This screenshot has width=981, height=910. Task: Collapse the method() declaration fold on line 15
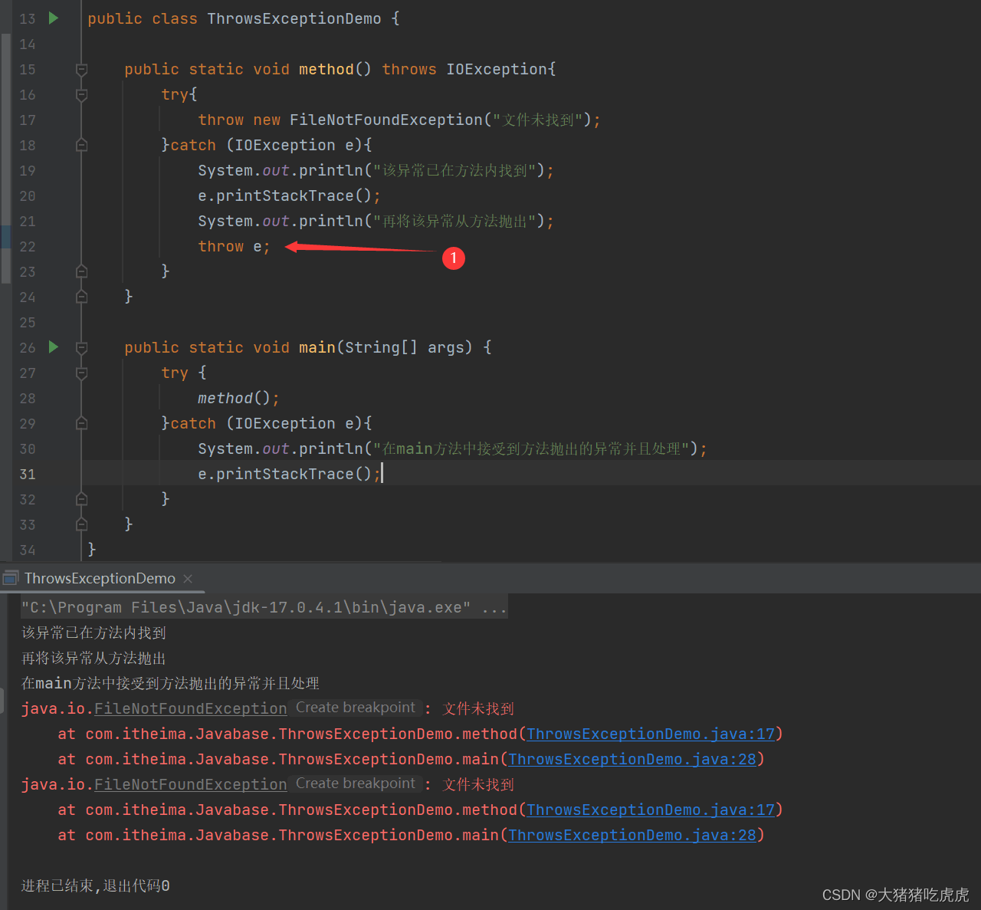[x=81, y=70]
